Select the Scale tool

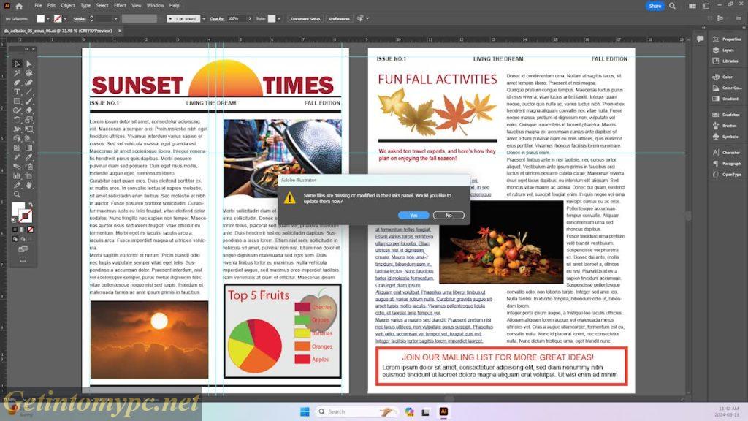tap(29, 120)
